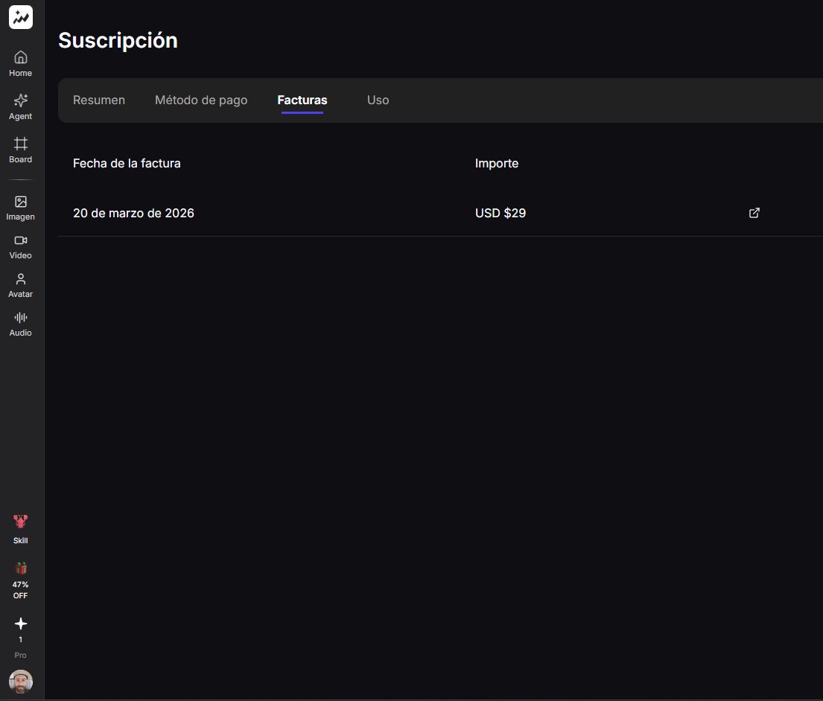
Task: Click the credits sparkle icon
Action: tap(20, 624)
